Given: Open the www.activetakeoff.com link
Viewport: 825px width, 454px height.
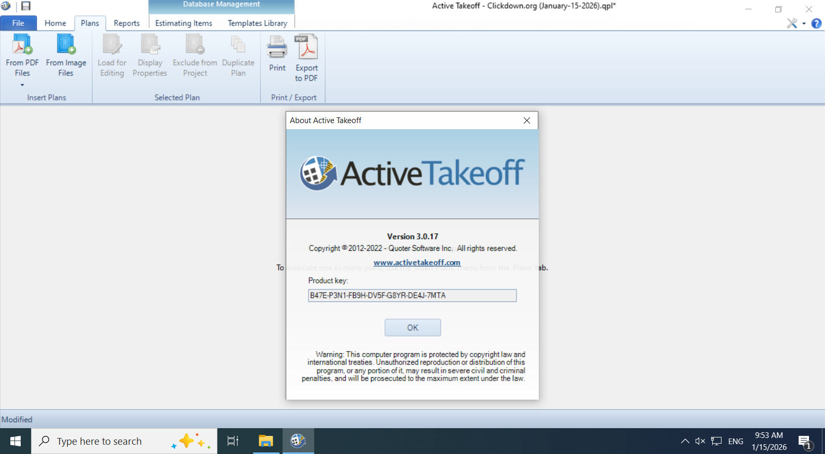Looking at the screenshot, I should [417, 263].
